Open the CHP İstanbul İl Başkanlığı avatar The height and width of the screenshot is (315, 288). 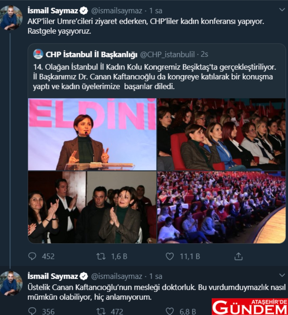38,54
